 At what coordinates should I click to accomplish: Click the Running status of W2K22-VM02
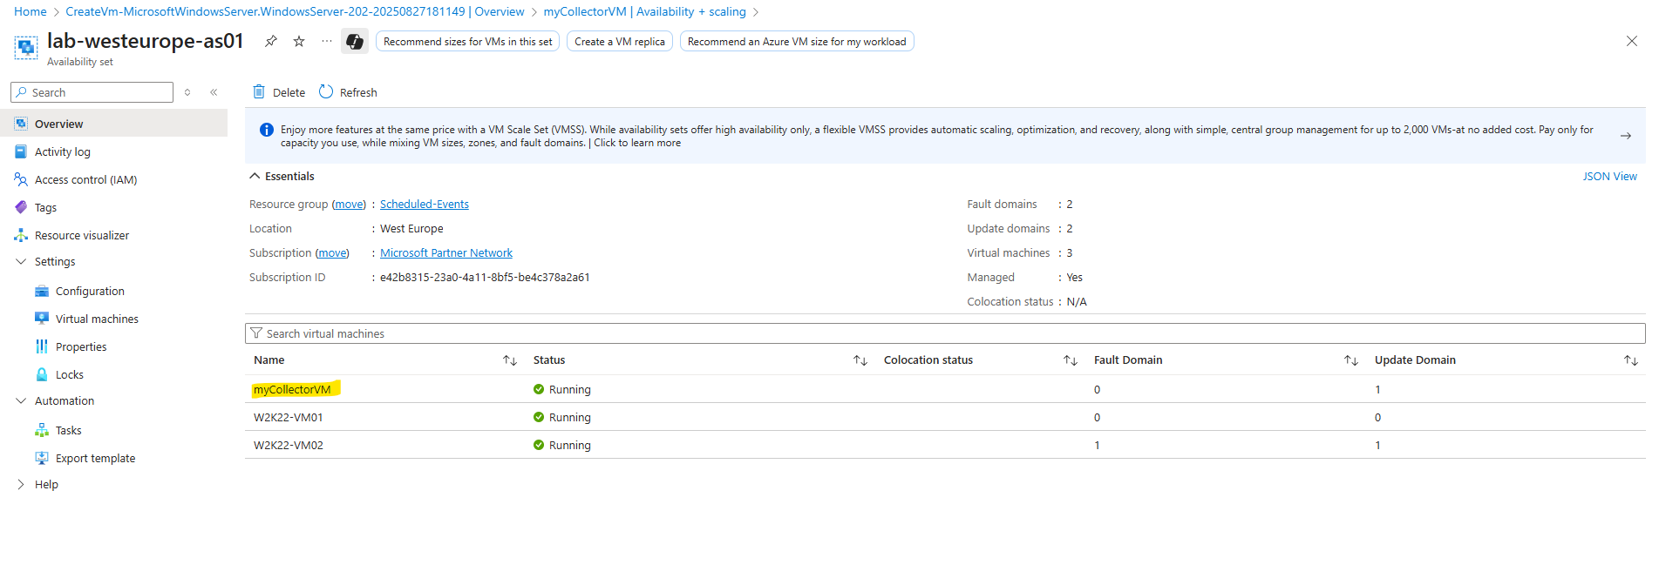[x=562, y=445]
